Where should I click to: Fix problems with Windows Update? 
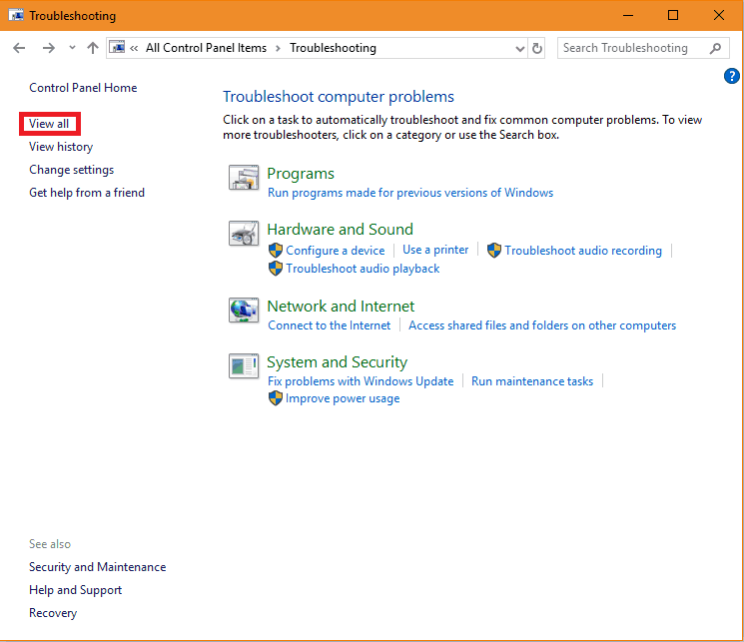pyautogui.click(x=361, y=381)
